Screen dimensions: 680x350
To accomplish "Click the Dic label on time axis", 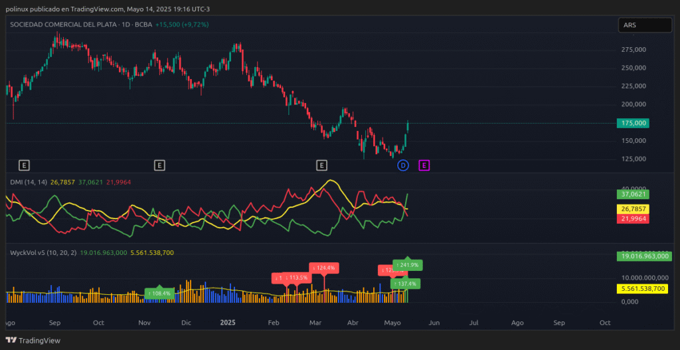I will (x=186, y=323).
